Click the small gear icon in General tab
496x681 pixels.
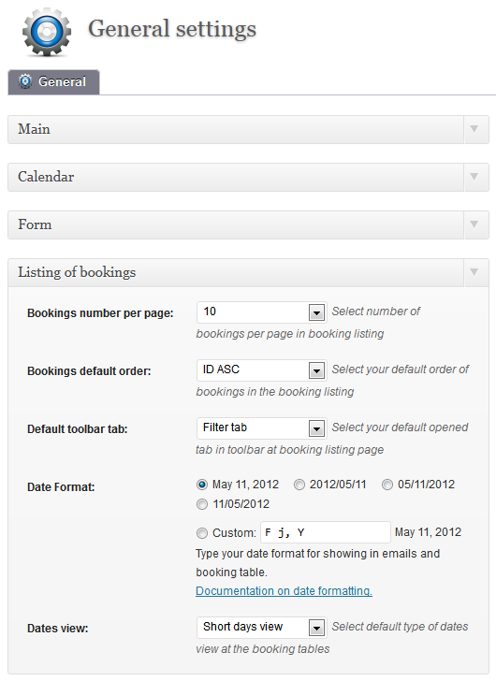(x=25, y=81)
